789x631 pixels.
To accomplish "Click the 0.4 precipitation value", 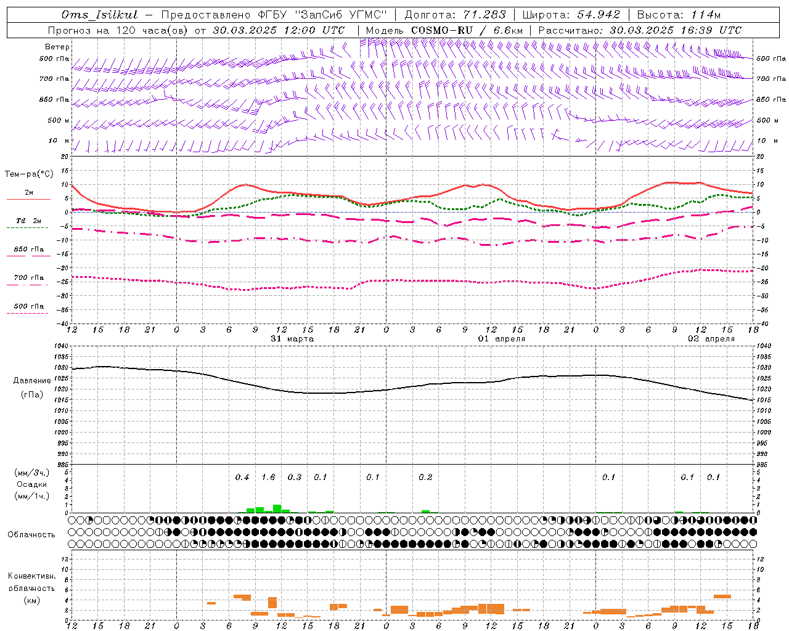I will point(242,478).
